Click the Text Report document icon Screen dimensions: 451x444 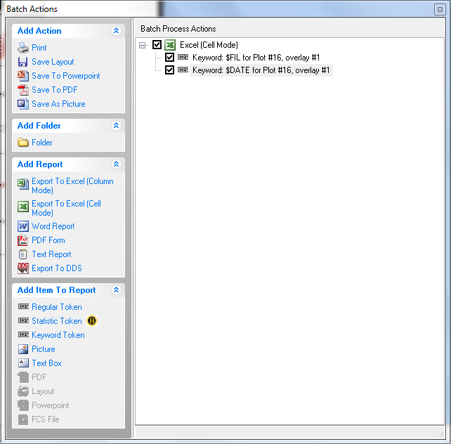[23, 254]
